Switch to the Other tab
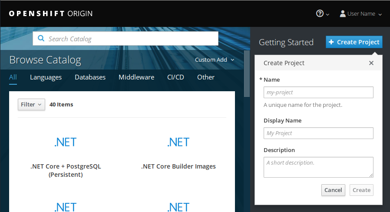Viewport: 390px width, 212px height. point(206,77)
